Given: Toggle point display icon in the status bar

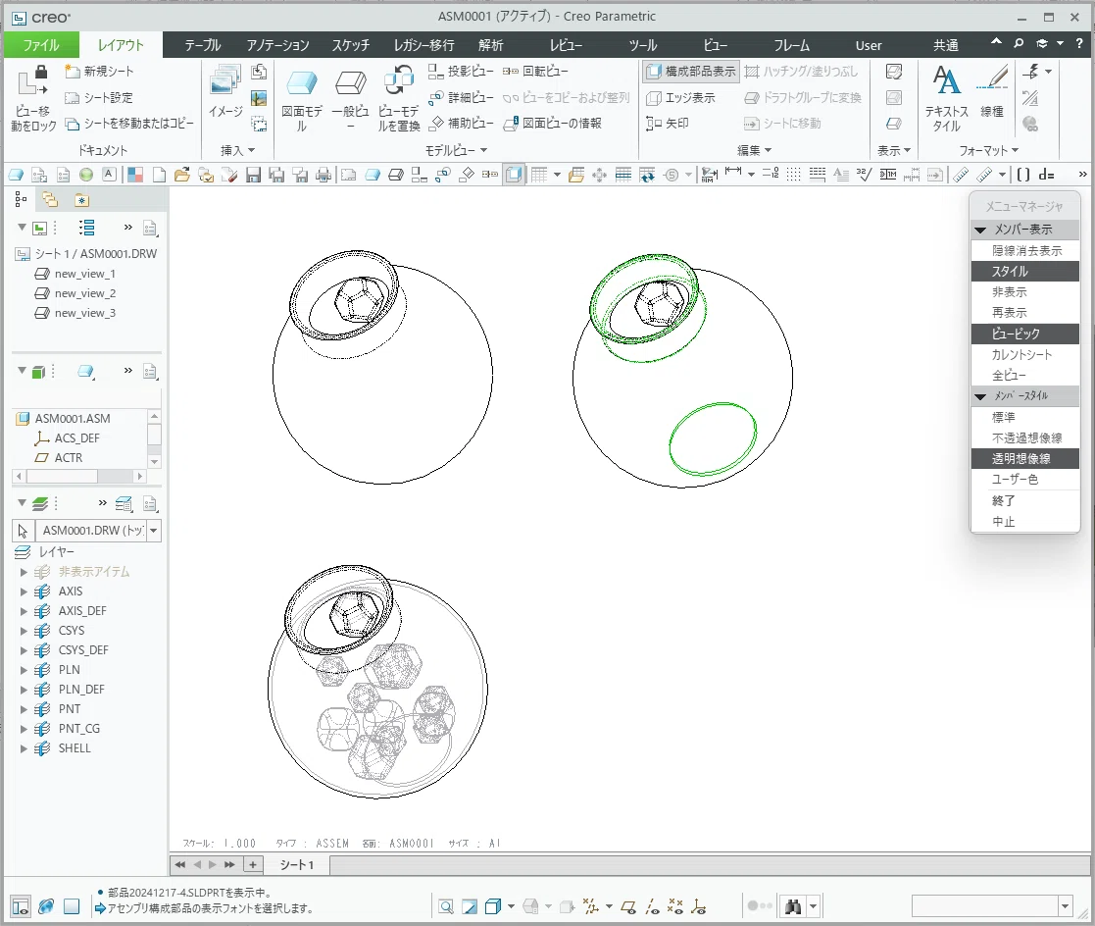Looking at the screenshot, I should tap(675, 906).
